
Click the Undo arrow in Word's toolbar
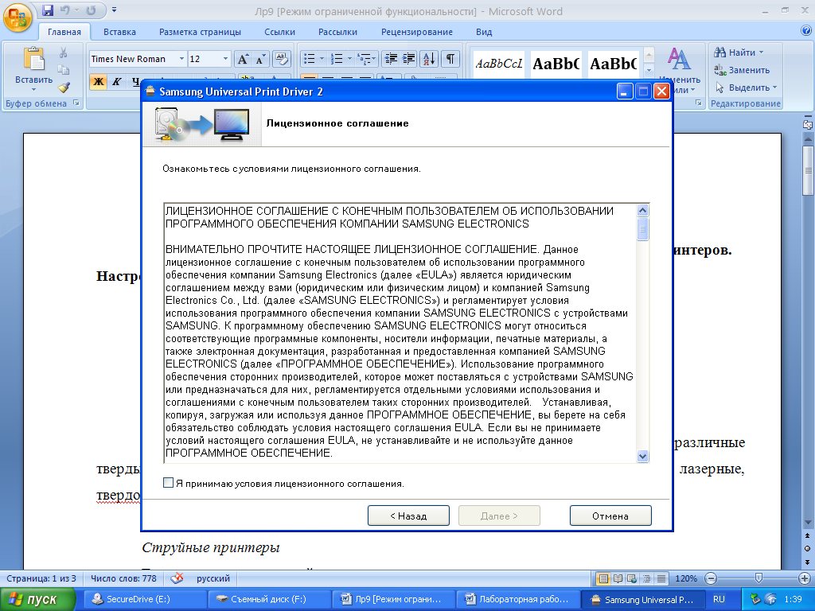[x=65, y=10]
